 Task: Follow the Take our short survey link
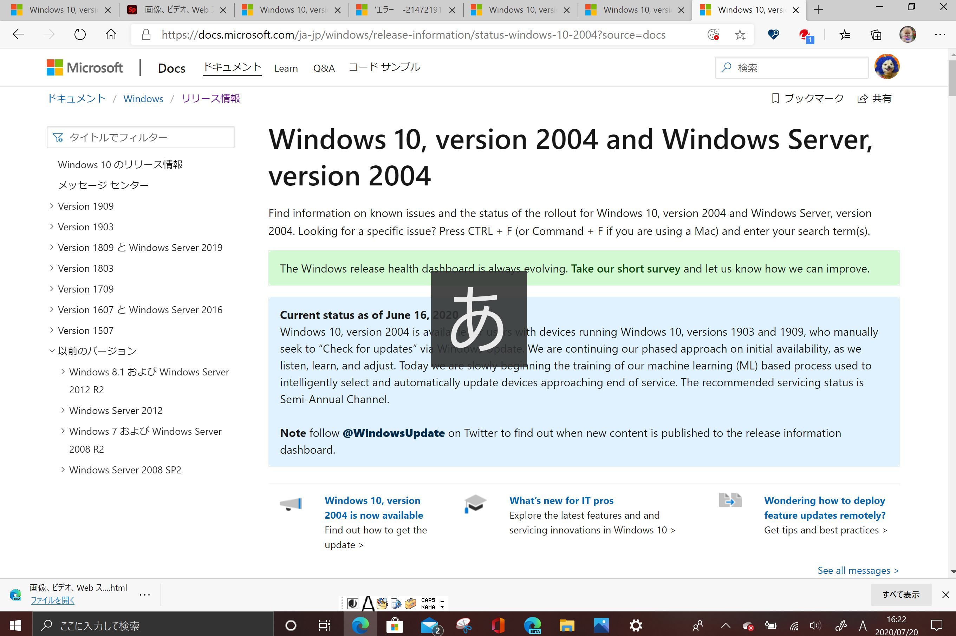626,269
